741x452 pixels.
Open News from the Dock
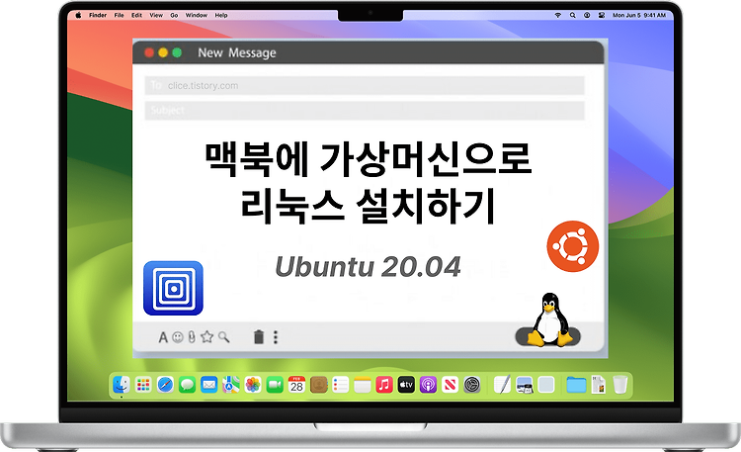(450, 385)
